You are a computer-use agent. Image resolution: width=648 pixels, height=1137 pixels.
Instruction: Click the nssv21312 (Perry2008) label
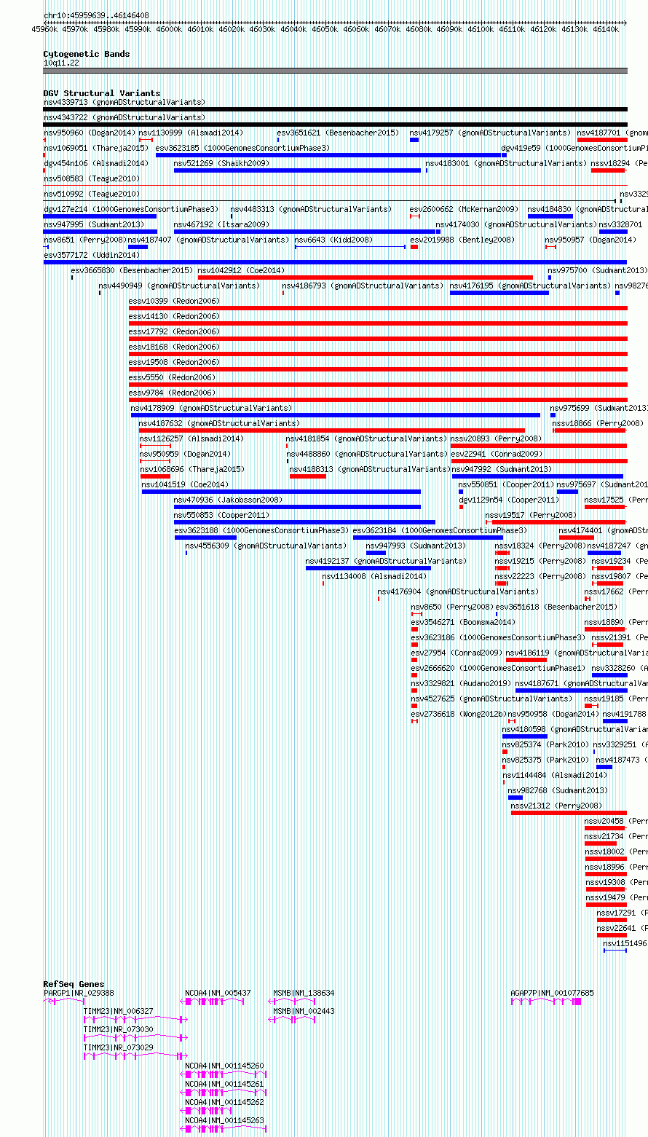point(557,806)
